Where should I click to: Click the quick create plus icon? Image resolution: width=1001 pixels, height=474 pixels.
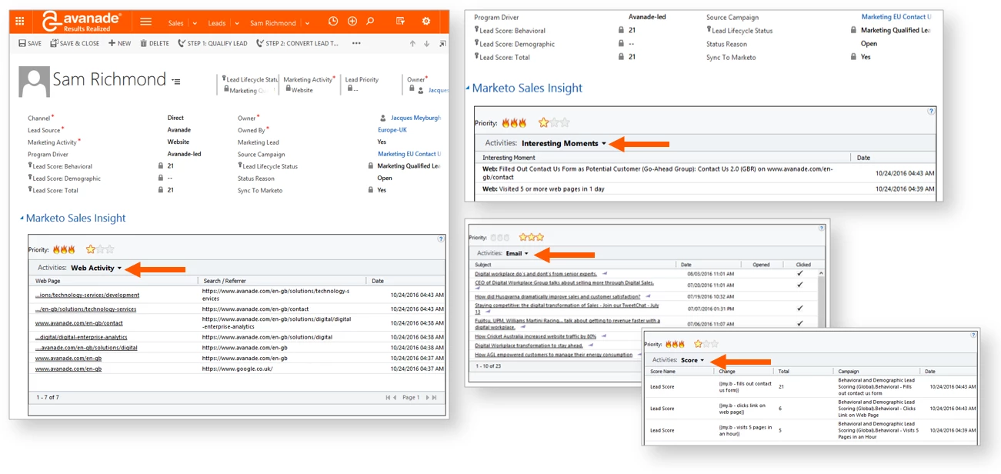[x=352, y=22]
